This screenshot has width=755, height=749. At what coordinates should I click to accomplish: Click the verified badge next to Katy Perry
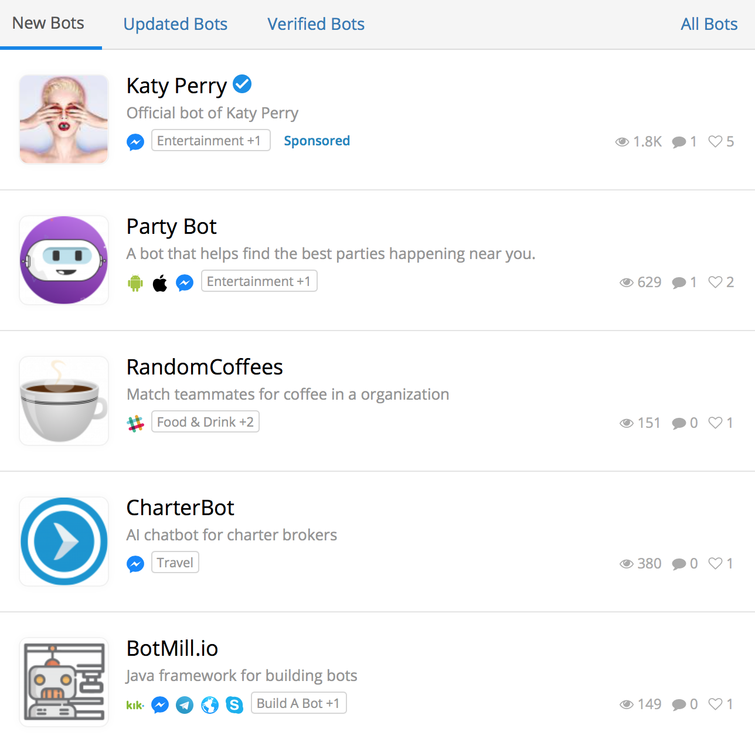[x=242, y=84]
